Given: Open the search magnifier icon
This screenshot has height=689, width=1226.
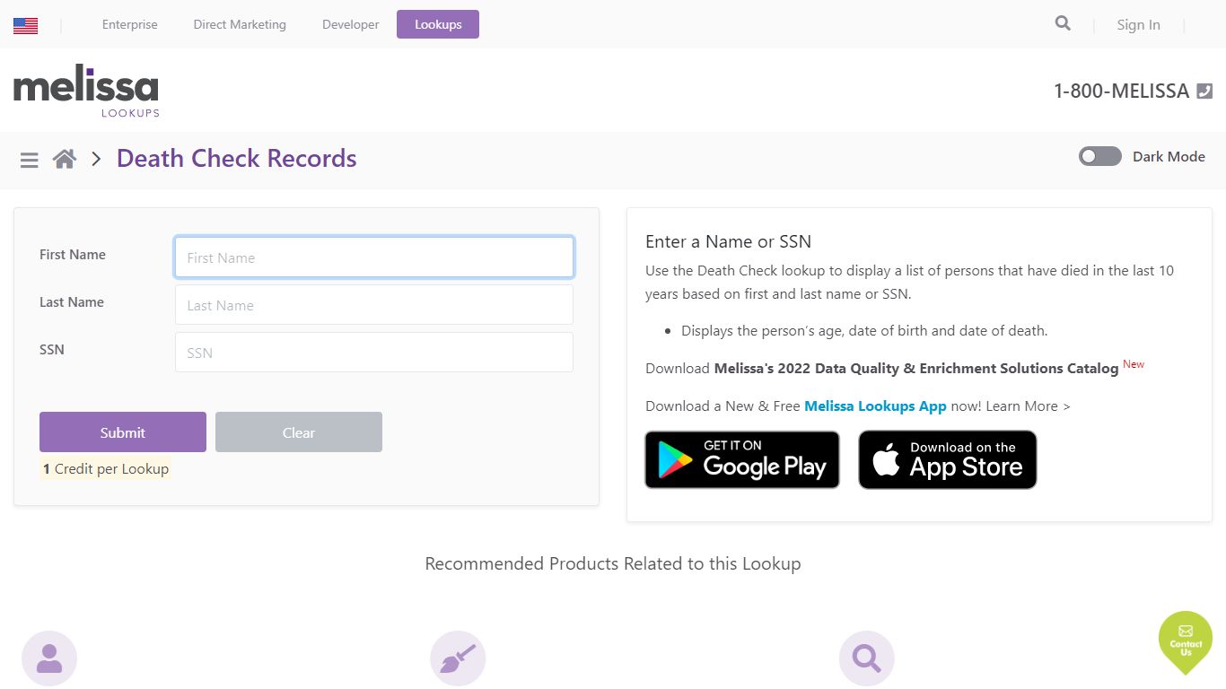Looking at the screenshot, I should click(1063, 23).
